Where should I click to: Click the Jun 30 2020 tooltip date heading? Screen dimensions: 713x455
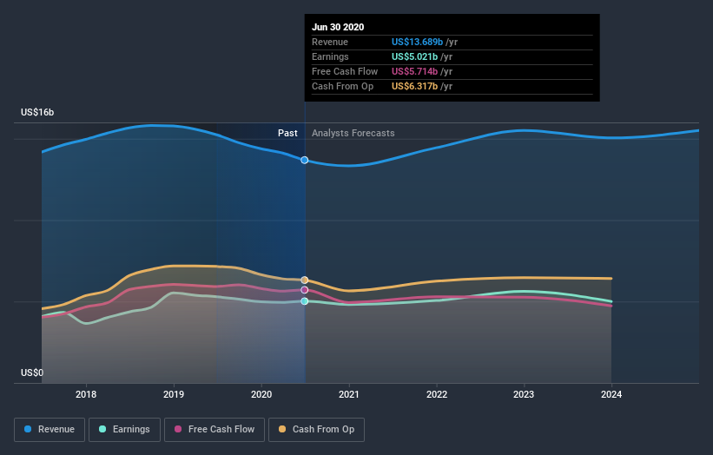338,27
